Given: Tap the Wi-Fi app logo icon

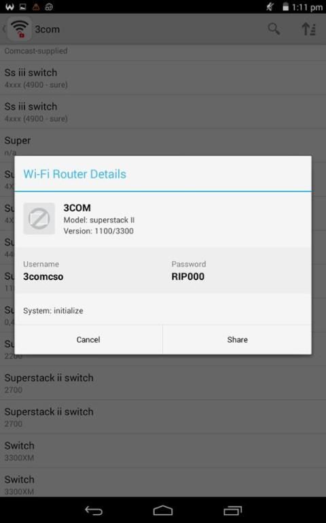Looking at the screenshot, I should [20, 29].
